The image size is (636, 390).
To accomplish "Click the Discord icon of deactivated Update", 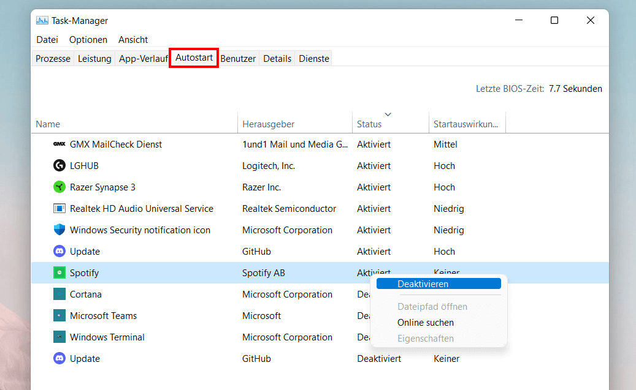I will tap(59, 358).
